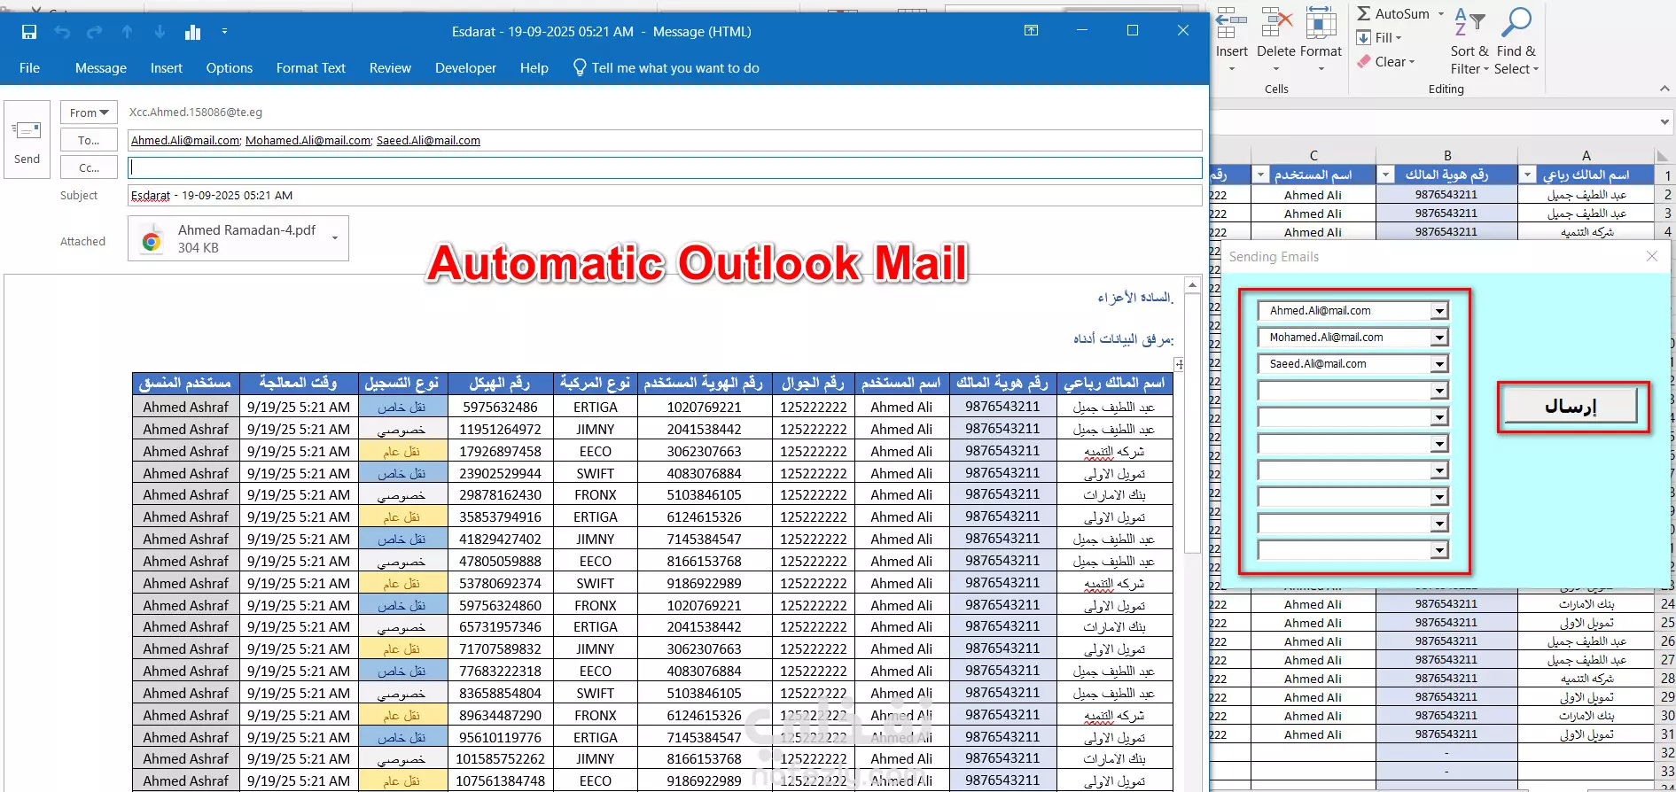The image size is (1676, 792).
Task: Click Excel AutoSum sigma icon
Action: click(x=1364, y=13)
